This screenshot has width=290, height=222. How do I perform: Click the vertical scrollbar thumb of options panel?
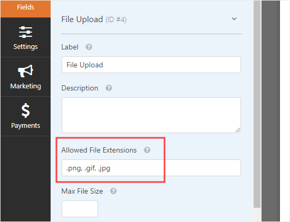pyautogui.click(x=257, y=104)
